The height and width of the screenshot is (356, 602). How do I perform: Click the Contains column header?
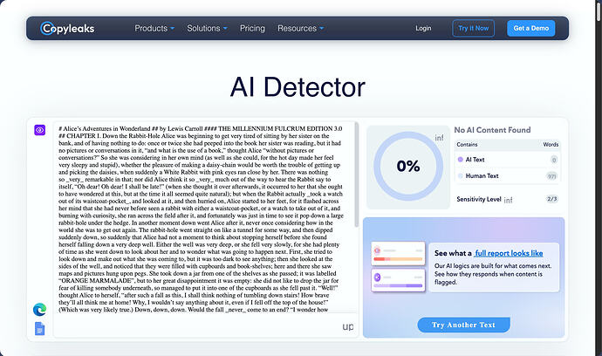467,144
